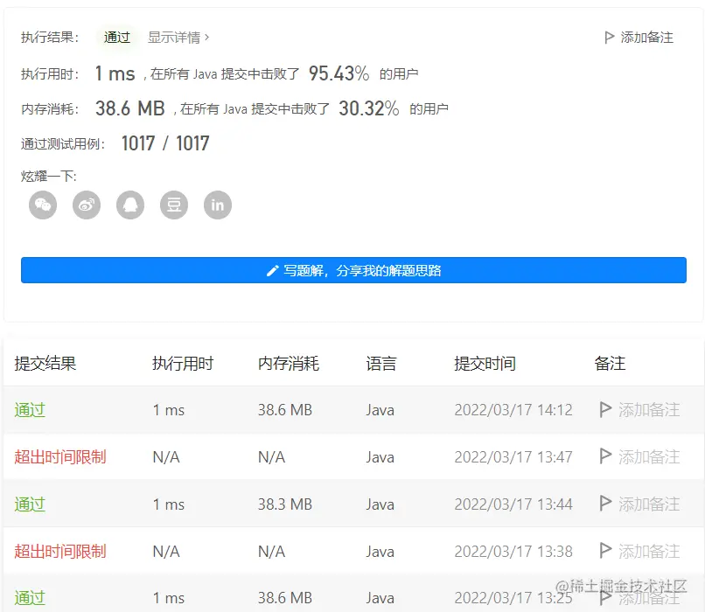Add note for 2022/03/17 13:44 submission
The height and width of the screenshot is (612, 705).
639,504
